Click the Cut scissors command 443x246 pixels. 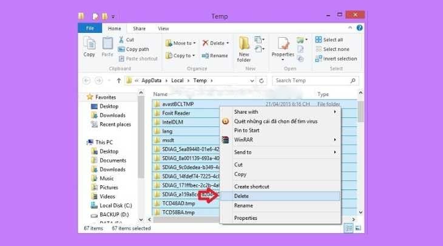pos(126,39)
